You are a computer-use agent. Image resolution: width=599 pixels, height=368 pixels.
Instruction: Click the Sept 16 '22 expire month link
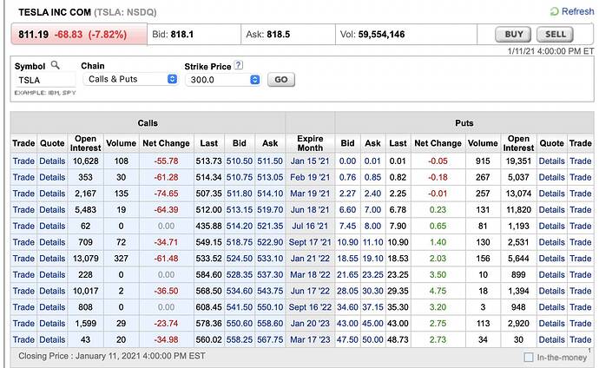310,307
